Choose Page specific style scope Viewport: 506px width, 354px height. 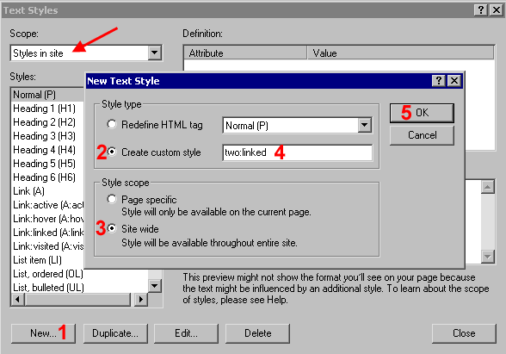pyautogui.click(x=112, y=199)
